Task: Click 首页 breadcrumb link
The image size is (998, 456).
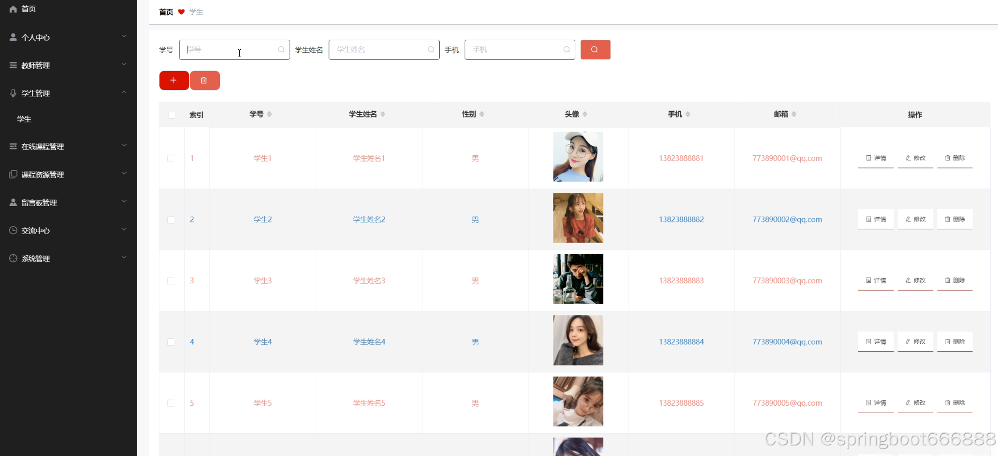Action: [166, 12]
